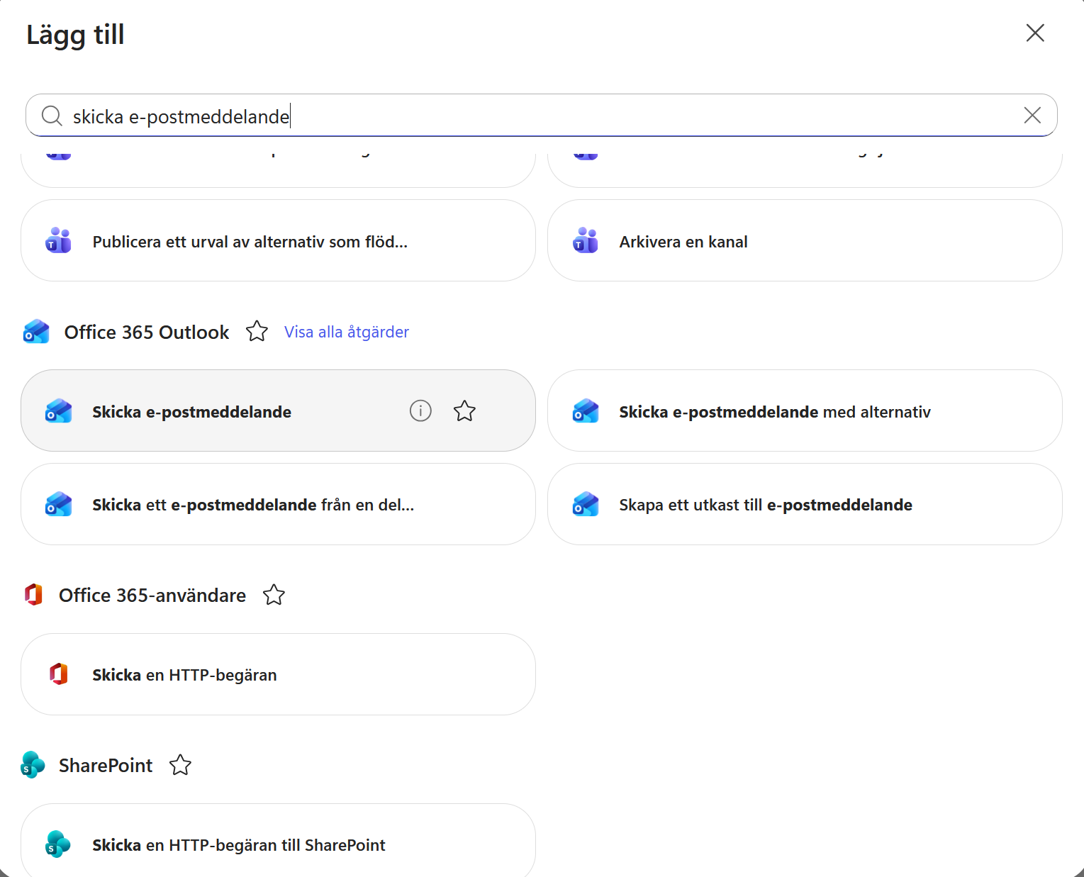The height and width of the screenshot is (877, 1084).
Task: Pick Skicka ett e-postmeddelande från en del...
Action: pyautogui.click(x=278, y=504)
